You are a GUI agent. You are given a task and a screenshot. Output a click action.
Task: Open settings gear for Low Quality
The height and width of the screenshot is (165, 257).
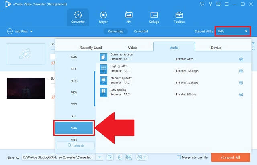[x=241, y=95]
